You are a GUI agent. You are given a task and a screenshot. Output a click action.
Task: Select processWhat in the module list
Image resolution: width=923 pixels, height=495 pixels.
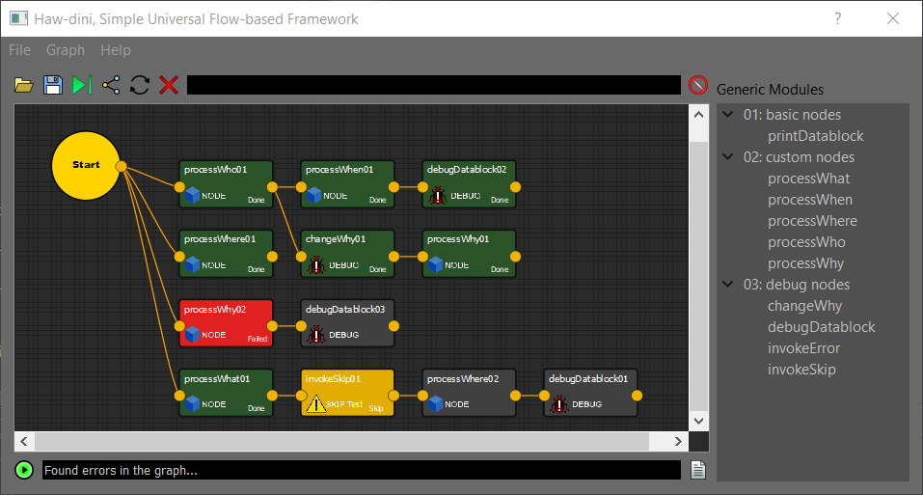(x=808, y=179)
